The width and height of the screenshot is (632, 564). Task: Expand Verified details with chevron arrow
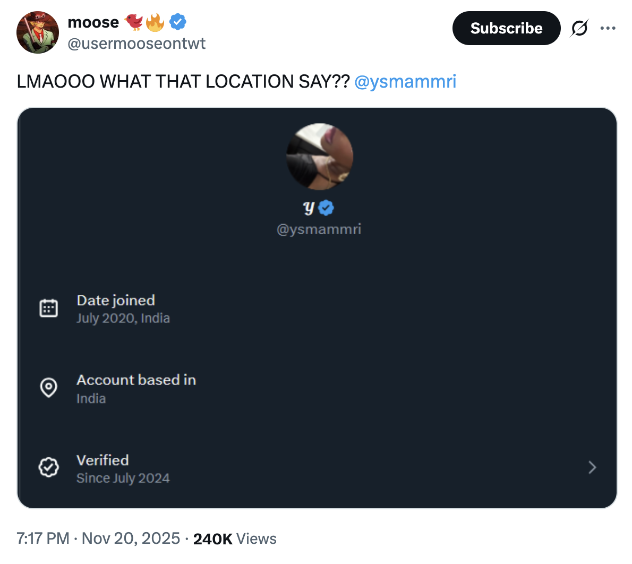click(x=592, y=467)
